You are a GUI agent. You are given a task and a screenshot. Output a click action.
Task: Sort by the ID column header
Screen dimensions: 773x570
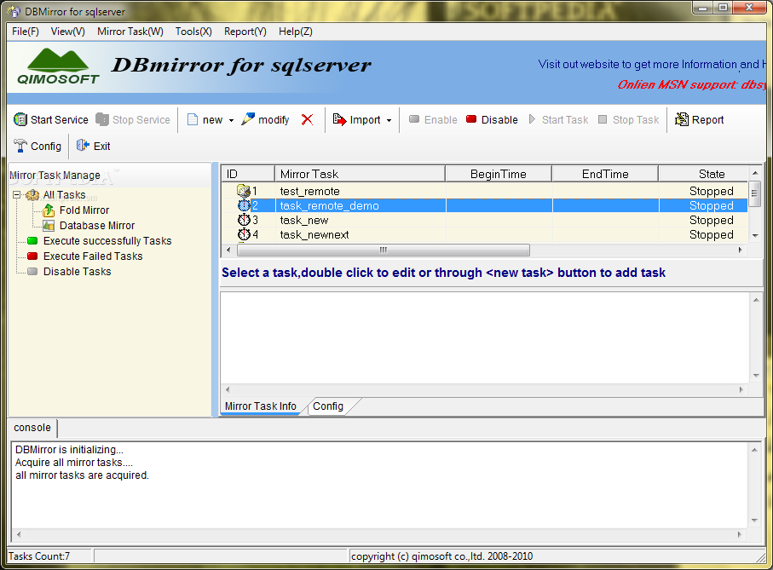pyautogui.click(x=247, y=174)
